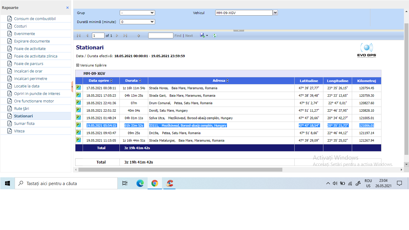This screenshot has width=409, height=230.
Task: Click the green refresh report icon
Action: pyautogui.click(x=215, y=36)
